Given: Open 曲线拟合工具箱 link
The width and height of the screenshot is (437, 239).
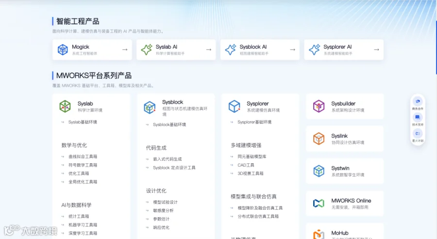Looking at the screenshot, I should 83,156.
